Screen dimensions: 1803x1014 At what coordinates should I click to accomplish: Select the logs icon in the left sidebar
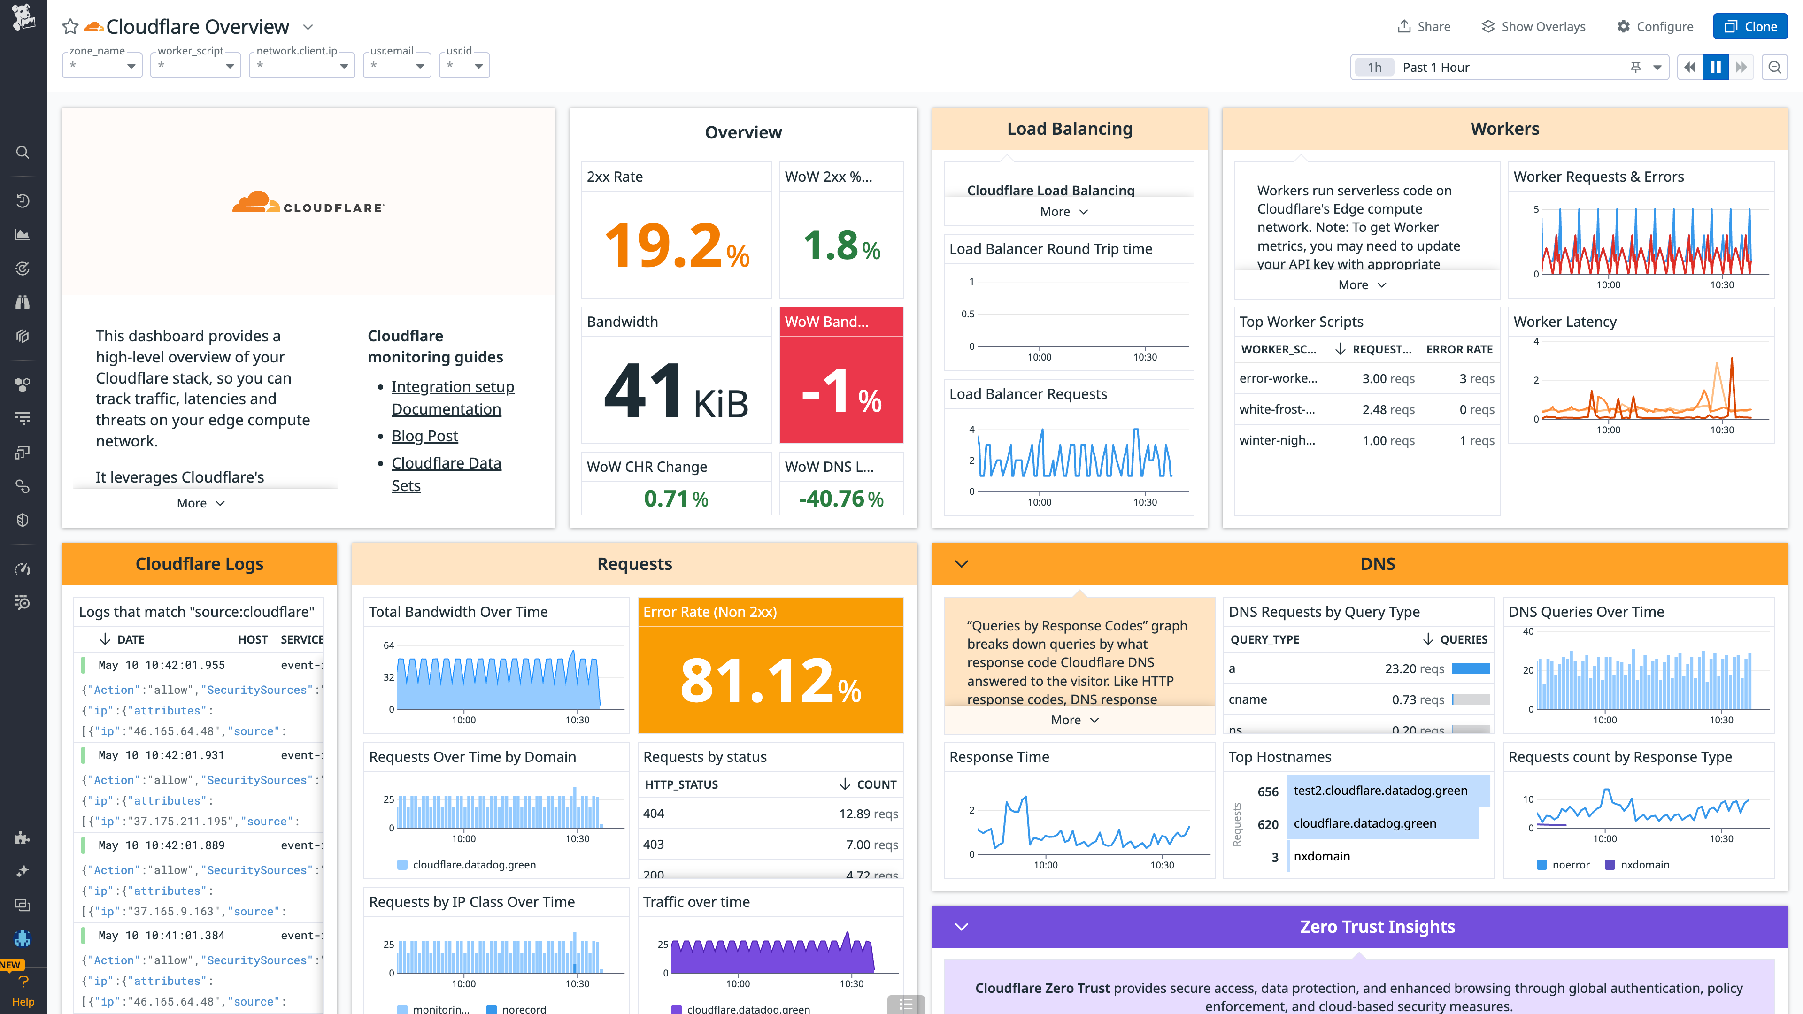[23, 418]
